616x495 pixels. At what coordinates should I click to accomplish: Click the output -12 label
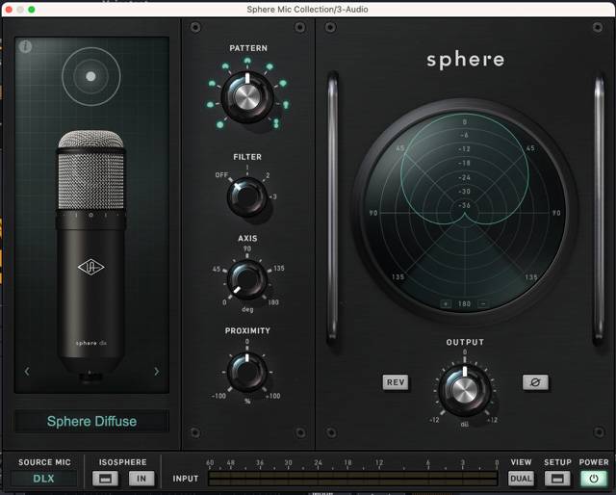click(x=434, y=420)
